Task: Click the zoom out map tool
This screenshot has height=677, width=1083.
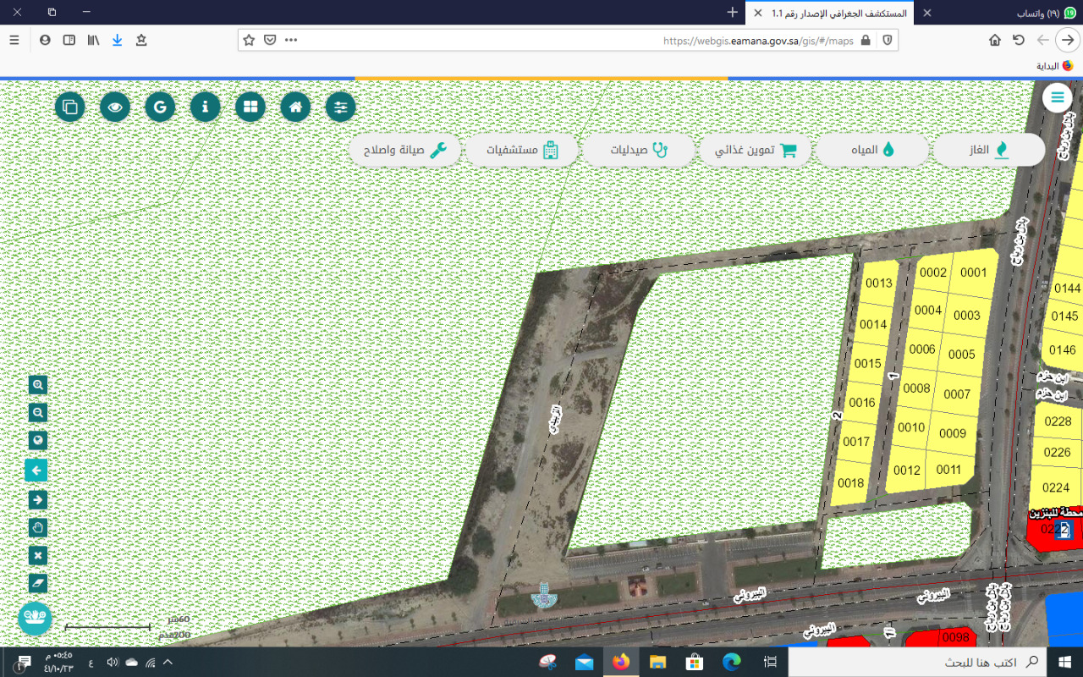Action: [37, 413]
